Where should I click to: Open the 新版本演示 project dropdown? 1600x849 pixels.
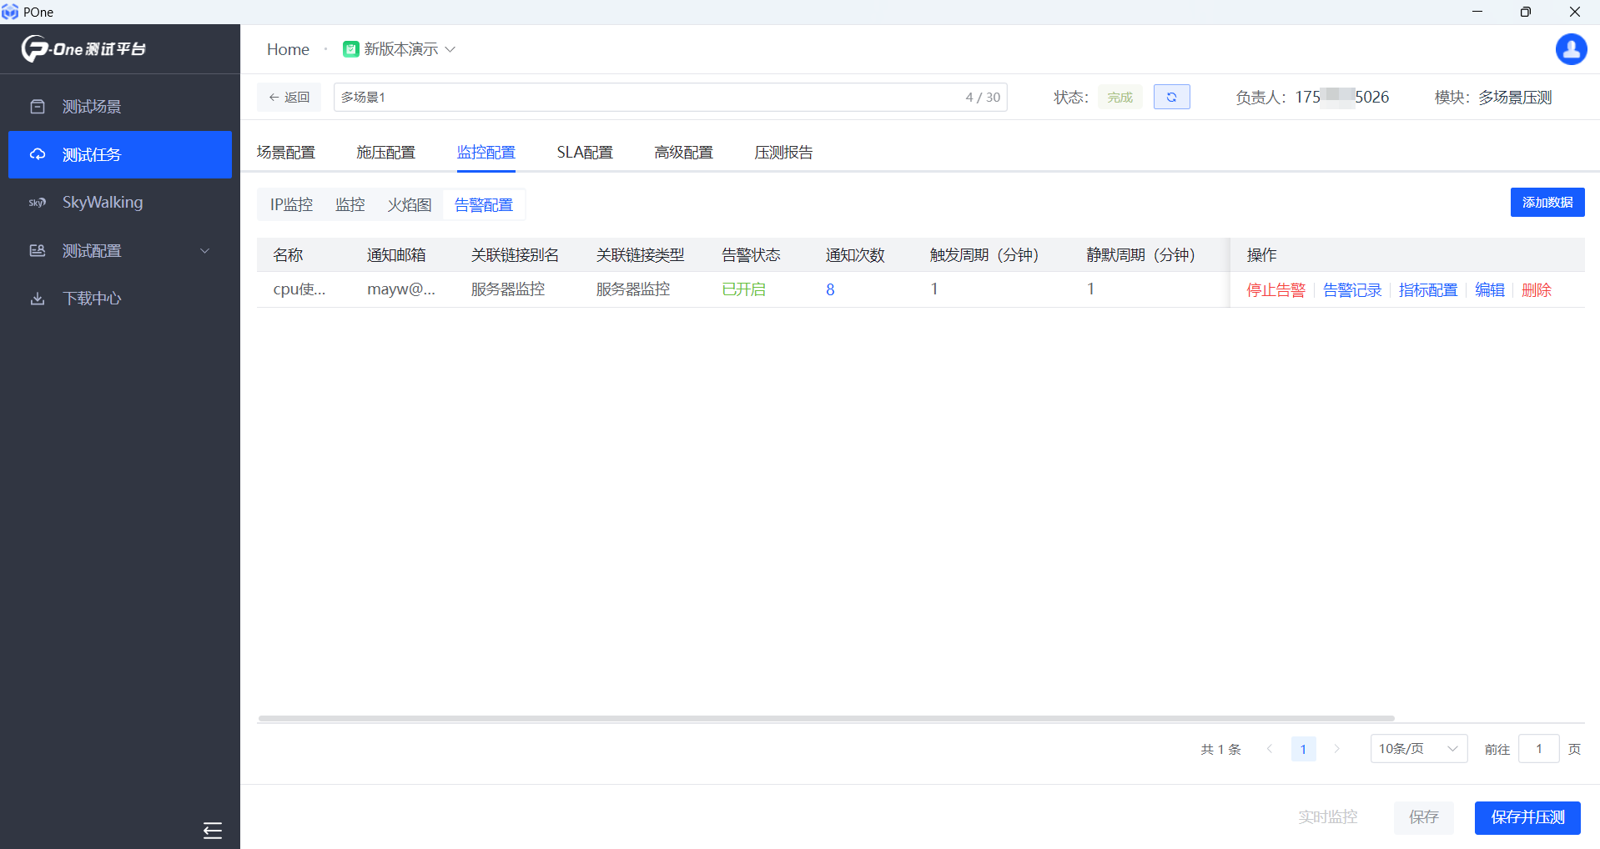point(400,49)
